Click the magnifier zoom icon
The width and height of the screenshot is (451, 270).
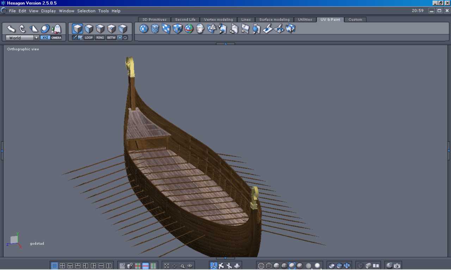pyautogui.click(x=182, y=266)
